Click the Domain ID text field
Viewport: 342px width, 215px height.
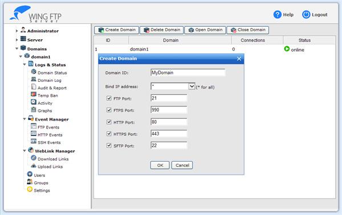188,73
